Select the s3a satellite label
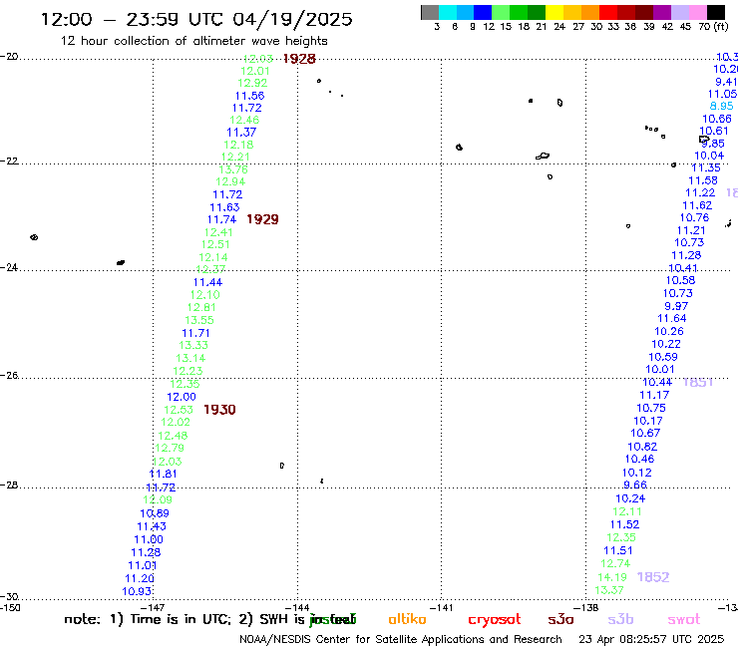Screen dimensions: 738x648 pos(560,619)
